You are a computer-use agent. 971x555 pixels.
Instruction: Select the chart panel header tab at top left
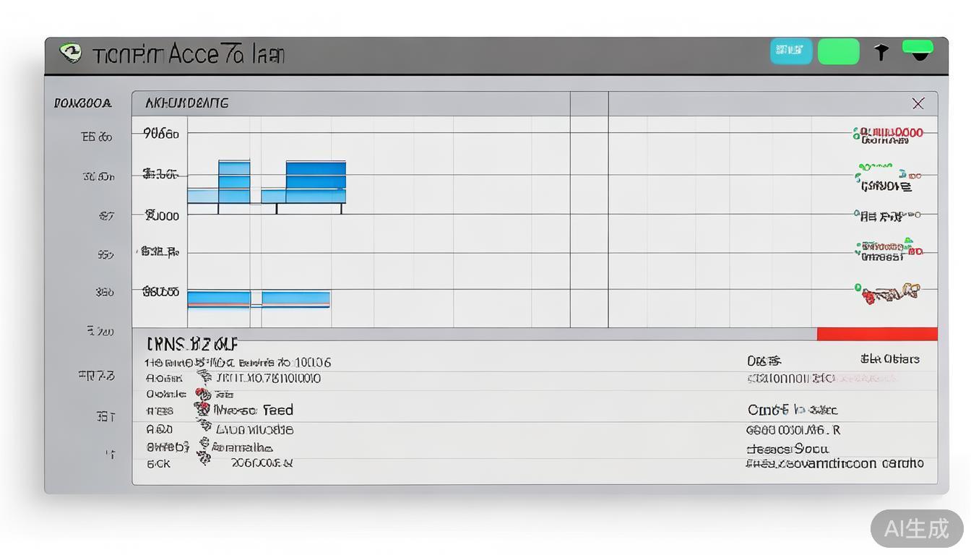[x=187, y=103]
